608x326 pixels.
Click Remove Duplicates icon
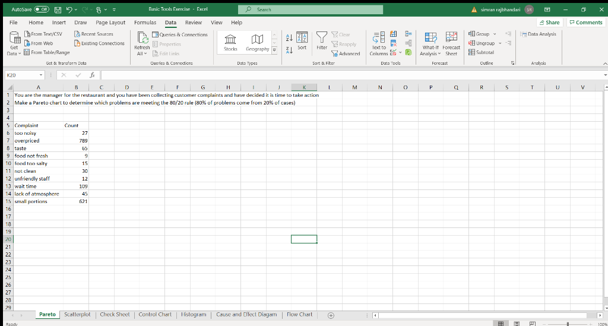point(393,43)
